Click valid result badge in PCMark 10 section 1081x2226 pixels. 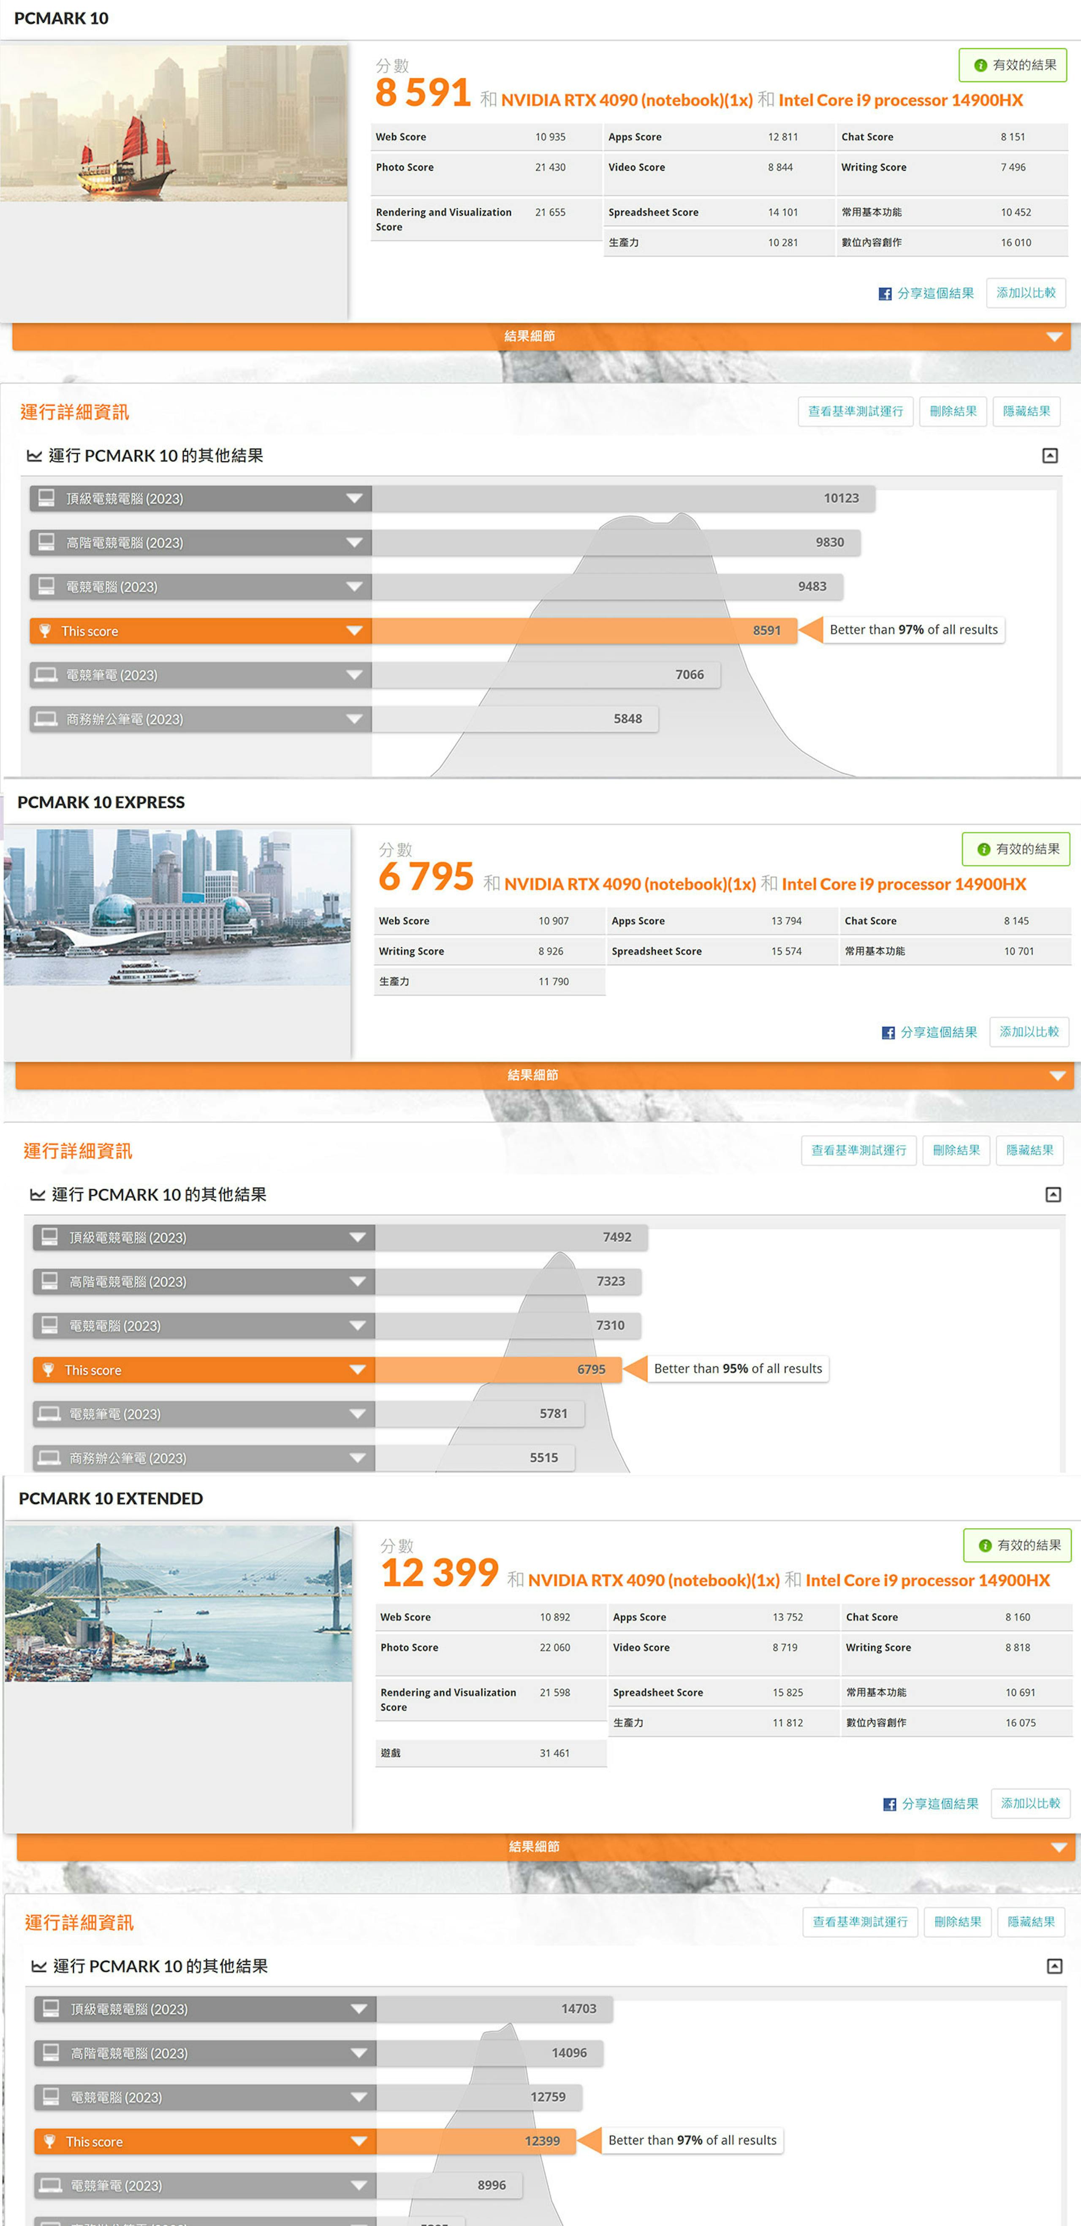click(1013, 65)
